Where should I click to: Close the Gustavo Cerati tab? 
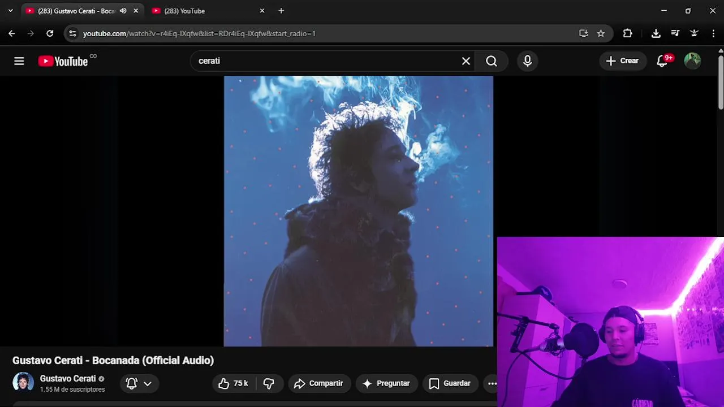tap(136, 11)
